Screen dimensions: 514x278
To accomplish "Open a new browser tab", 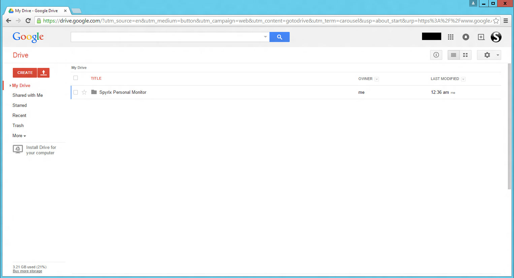I will click(x=76, y=11).
